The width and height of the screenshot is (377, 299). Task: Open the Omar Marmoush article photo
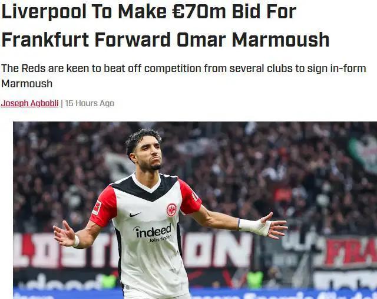195,210
